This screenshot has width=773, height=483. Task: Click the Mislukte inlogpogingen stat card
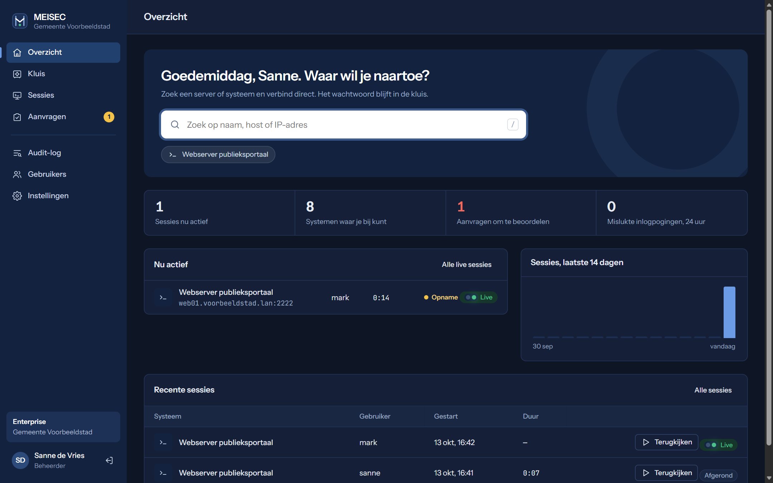click(671, 213)
